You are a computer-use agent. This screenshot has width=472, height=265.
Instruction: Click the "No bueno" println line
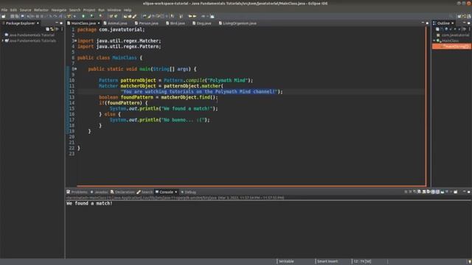(x=160, y=120)
